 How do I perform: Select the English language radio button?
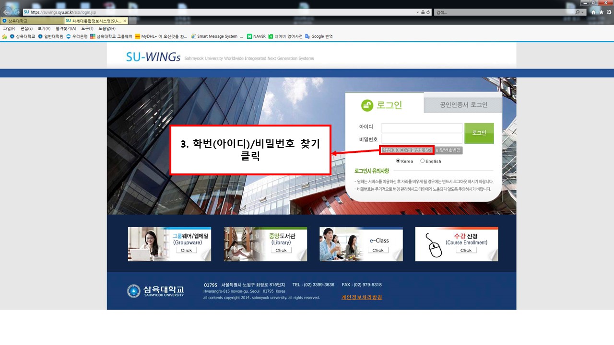click(423, 161)
